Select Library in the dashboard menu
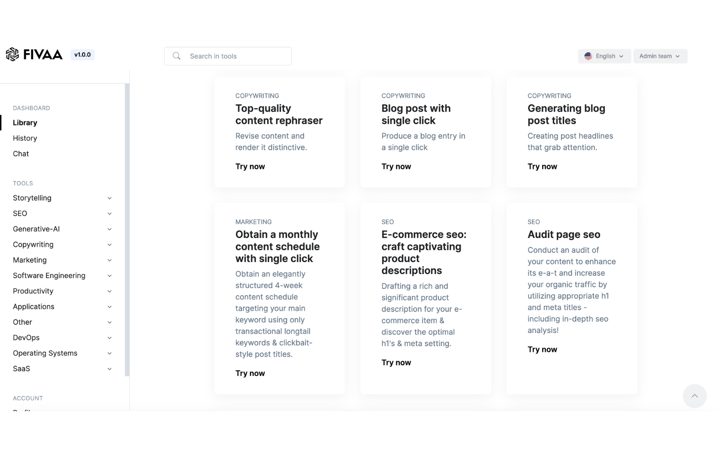This screenshot has height=451, width=722. click(x=25, y=123)
